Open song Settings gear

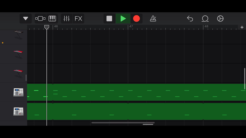(220, 18)
